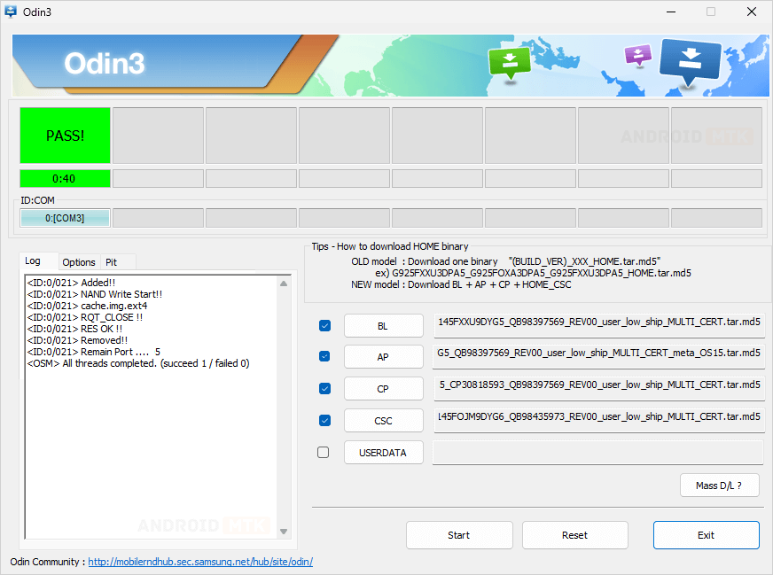
Task: Uncheck the AP firmware checkbox
Action: pyautogui.click(x=324, y=356)
